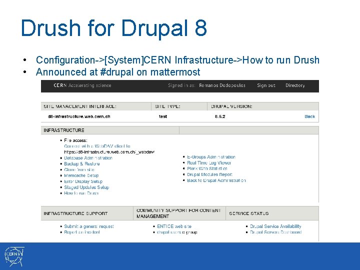360x270 pixels.
Task: Open E-Groups Administration
Action: 211,157
